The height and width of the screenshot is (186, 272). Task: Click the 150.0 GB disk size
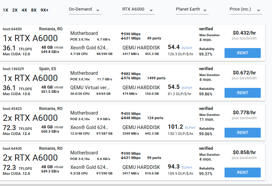point(152,94)
